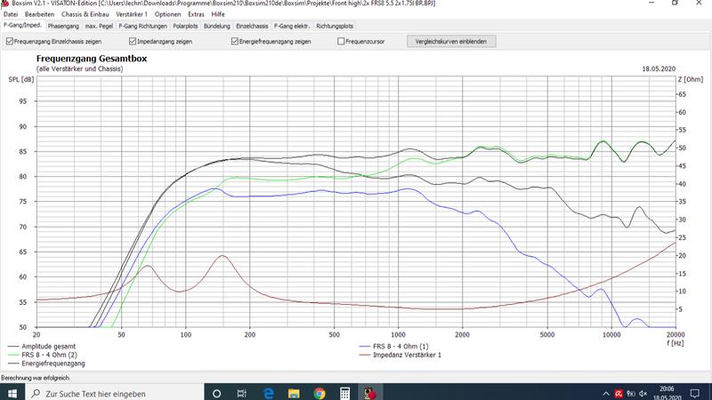Screen dimensions: 712x400
Task: Open the Calculator app in taskbar
Action: [344, 392]
